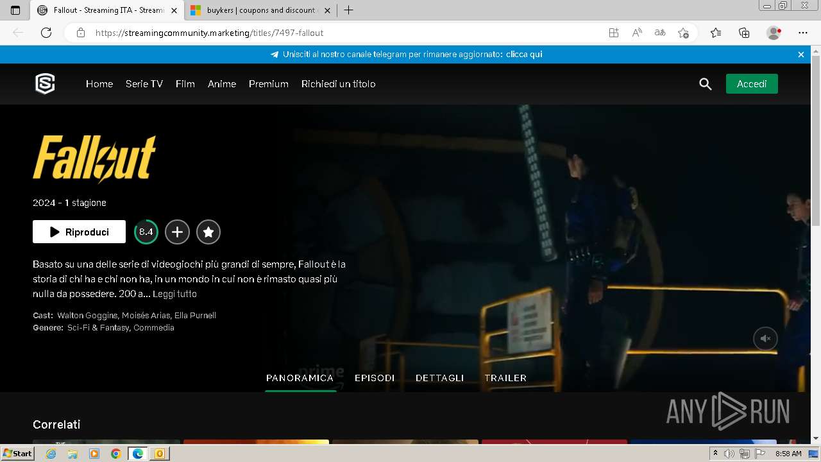This screenshot has width=821, height=462.
Task: Open File Explorer folder on taskbar
Action: coord(72,454)
